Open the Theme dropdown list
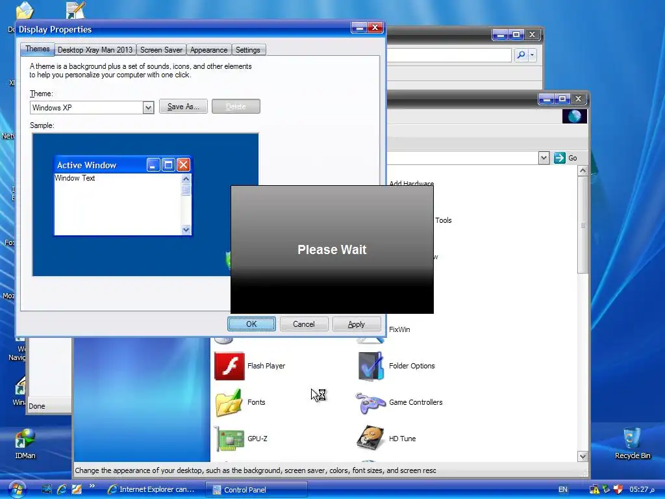Image resolution: width=665 pixels, height=499 pixels. [x=148, y=108]
